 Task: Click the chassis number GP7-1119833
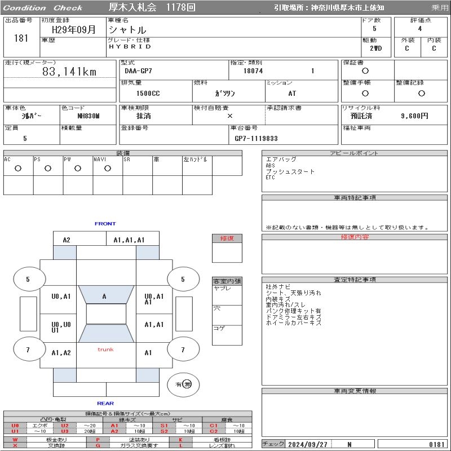tap(257, 139)
